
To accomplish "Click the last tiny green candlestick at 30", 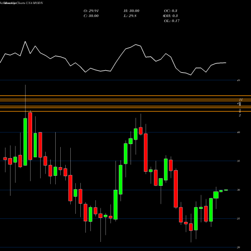I will [x=226, y=190].
